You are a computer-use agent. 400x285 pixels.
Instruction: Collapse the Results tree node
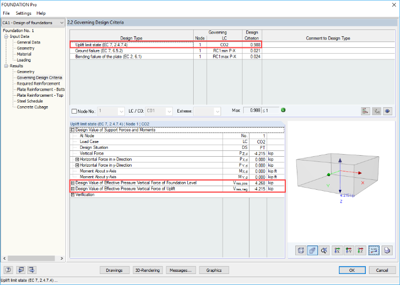tap(6, 66)
